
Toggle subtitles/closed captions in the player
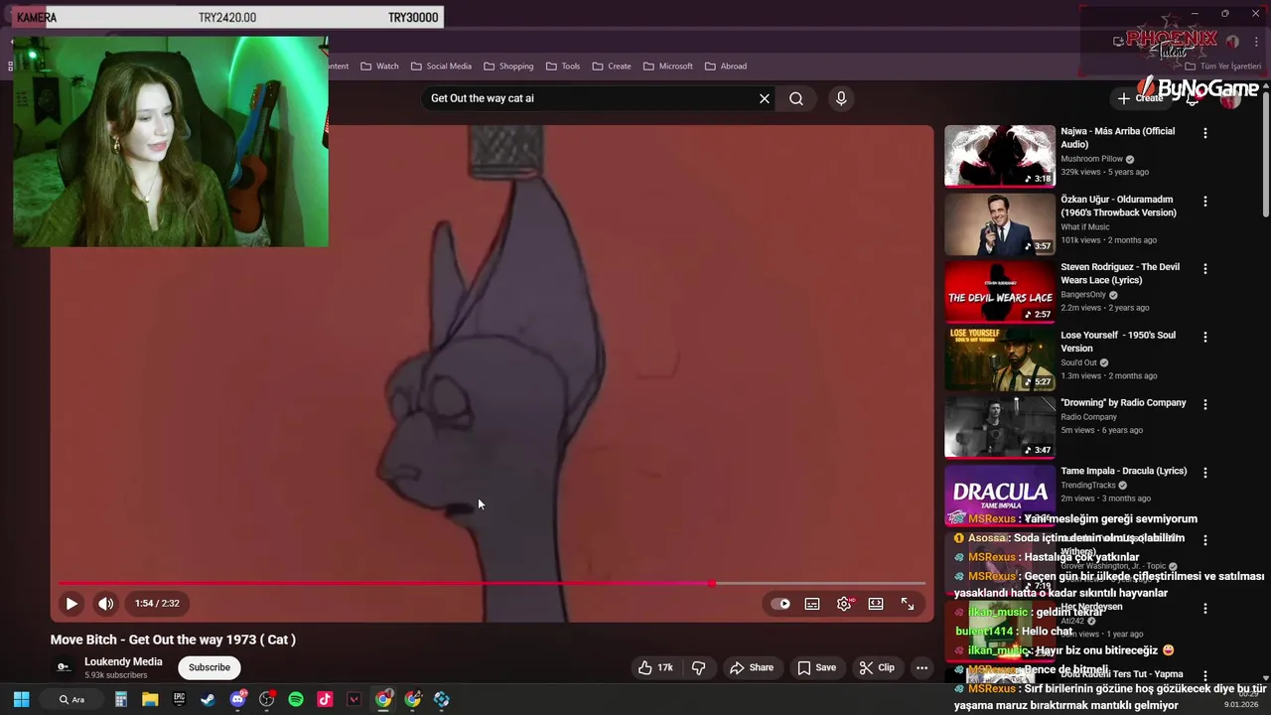(812, 604)
